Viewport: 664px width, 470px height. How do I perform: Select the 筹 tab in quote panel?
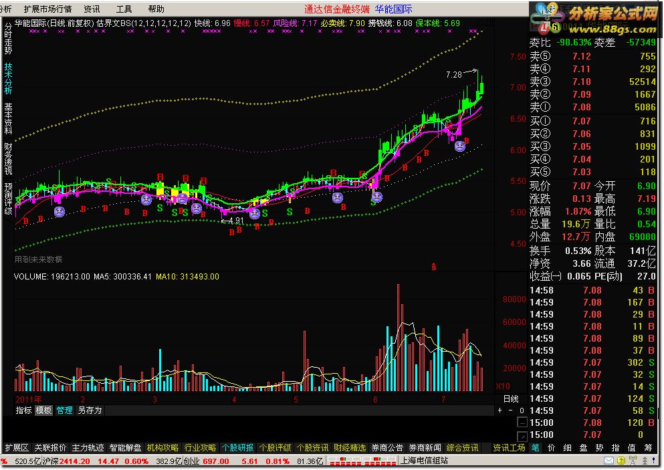click(649, 448)
